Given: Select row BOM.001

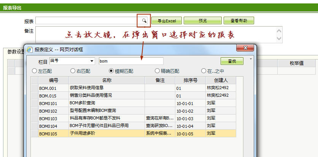Looking at the screenshot, I should [134, 88].
